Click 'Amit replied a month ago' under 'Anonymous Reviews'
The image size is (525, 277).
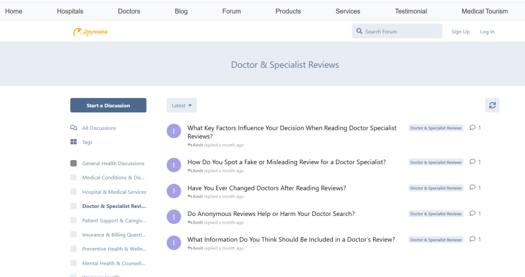[x=216, y=223]
